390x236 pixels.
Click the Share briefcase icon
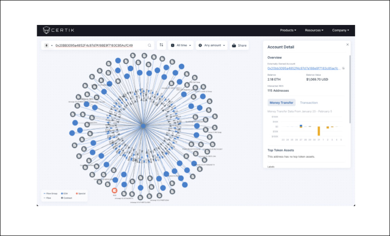tap(234, 45)
